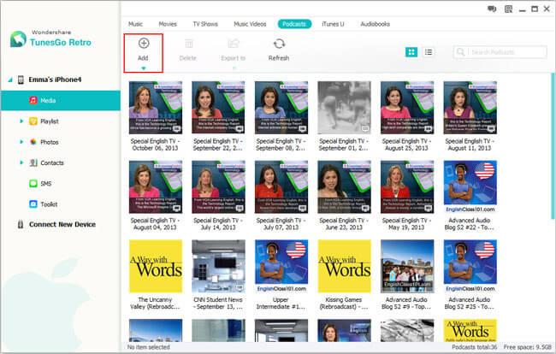The image size is (556, 354).
Task: Expand the Contacts tree node
Action: point(21,162)
